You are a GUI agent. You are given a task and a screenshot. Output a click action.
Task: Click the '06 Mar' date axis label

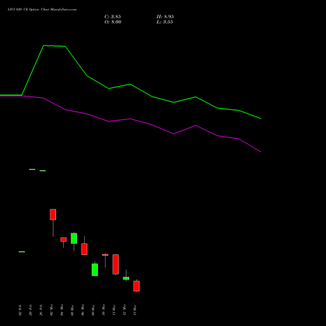point(83,310)
